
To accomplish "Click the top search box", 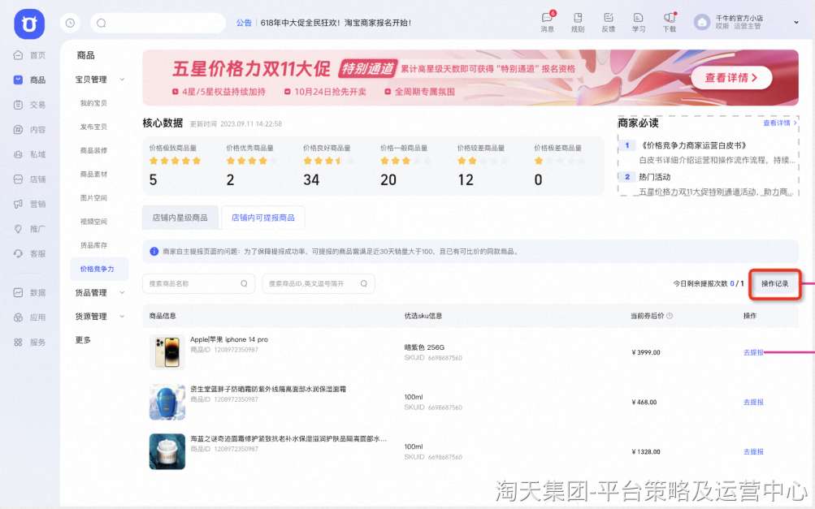I will (x=158, y=23).
